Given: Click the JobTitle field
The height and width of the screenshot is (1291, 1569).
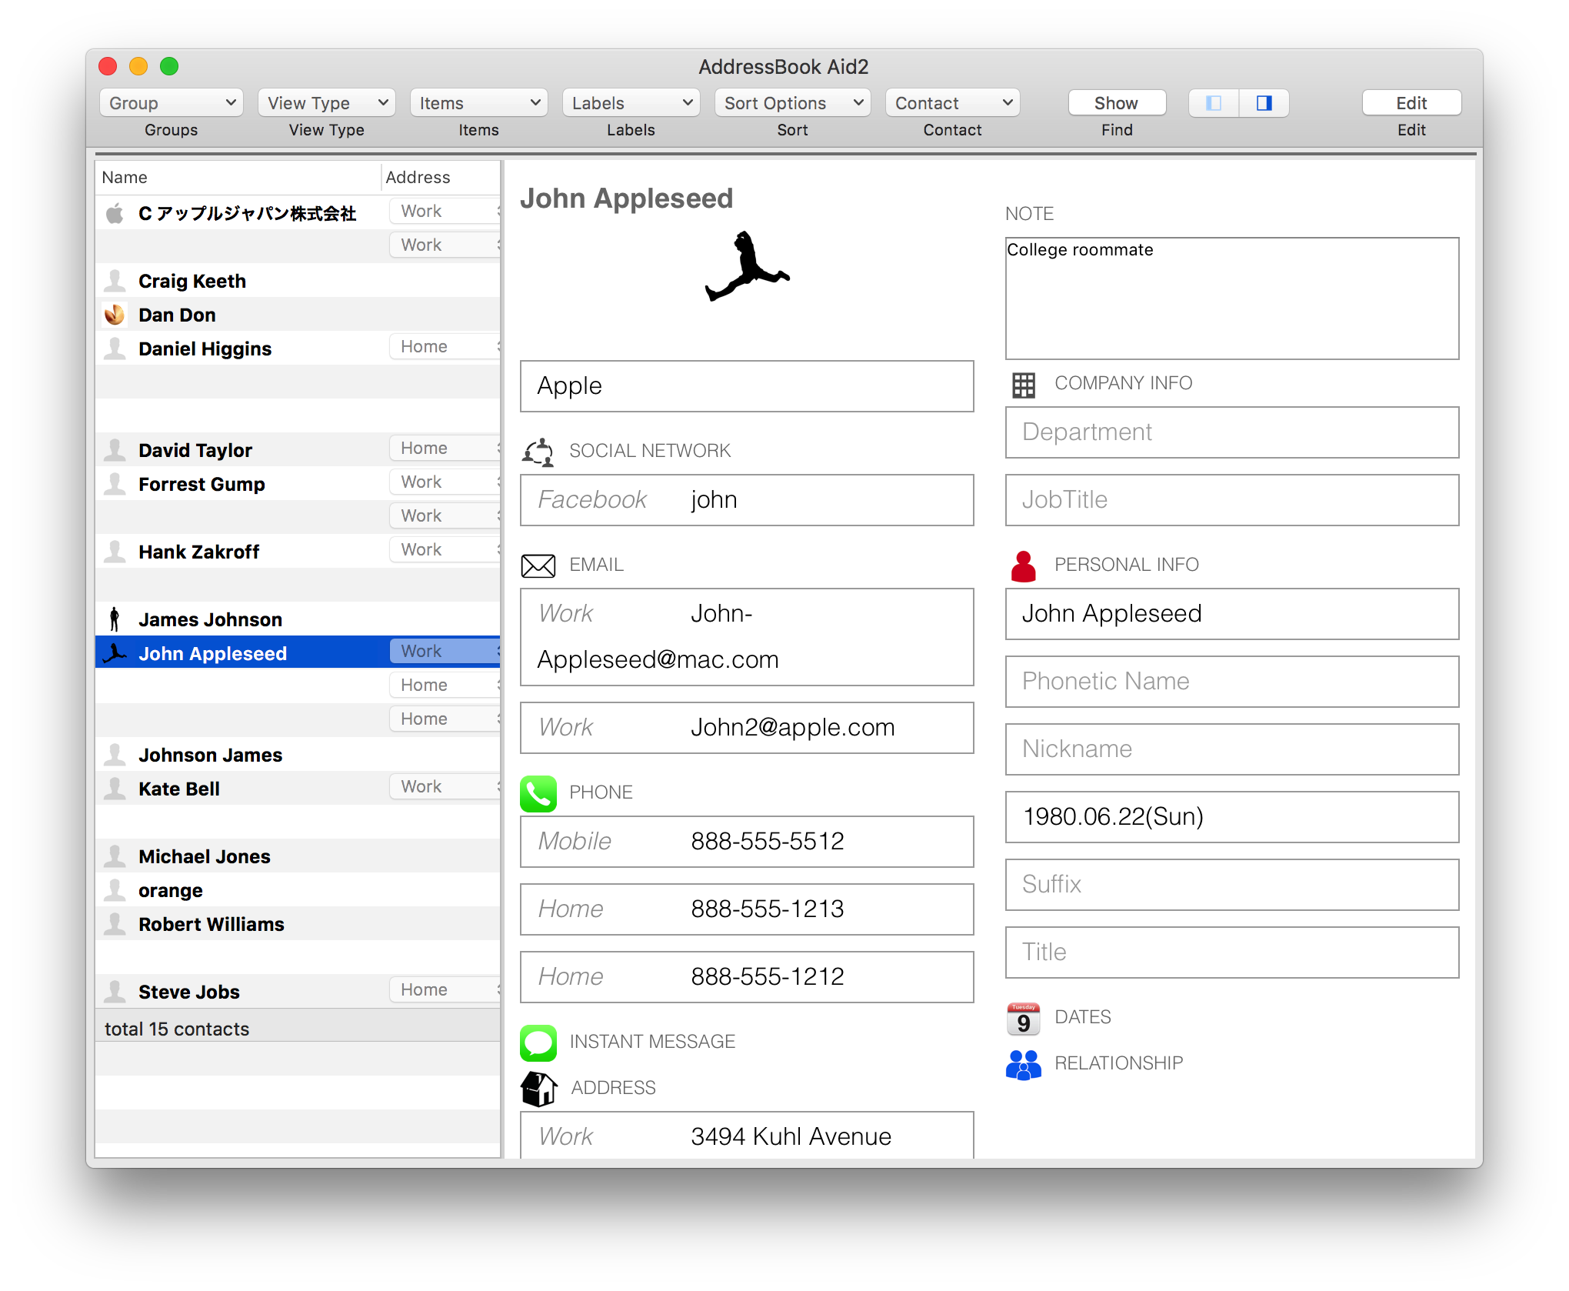Looking at the screenshot, I should [x=1232, y=500].
